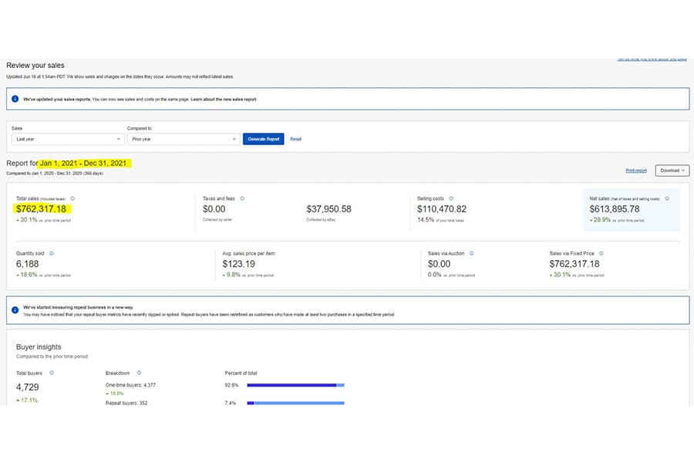Screen dimensions: 694x463
Task: Click info icon next to Total buyers
Action: [x=52, y=373]
